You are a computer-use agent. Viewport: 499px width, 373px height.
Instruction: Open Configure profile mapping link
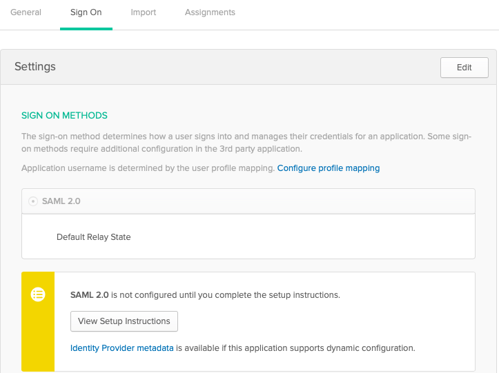coord(328,168)
